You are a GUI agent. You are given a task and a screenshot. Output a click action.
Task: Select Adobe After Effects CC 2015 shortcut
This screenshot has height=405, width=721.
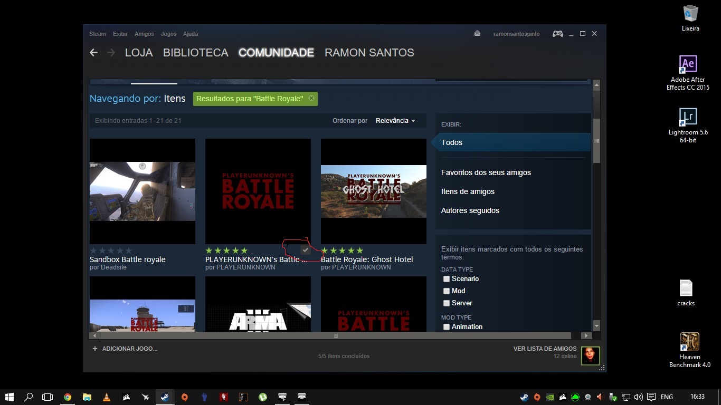[x=688, y=73]
